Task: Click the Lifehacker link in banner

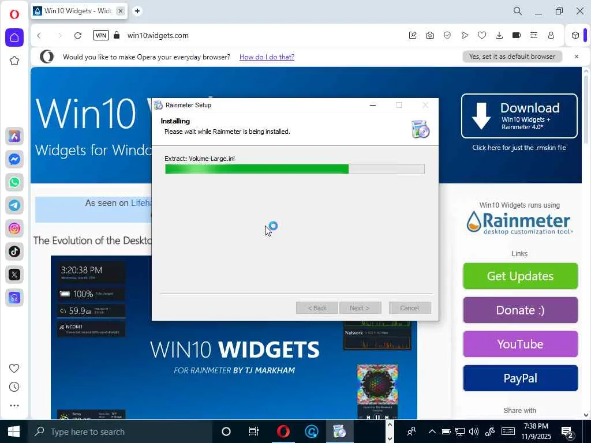Action: 141,203
